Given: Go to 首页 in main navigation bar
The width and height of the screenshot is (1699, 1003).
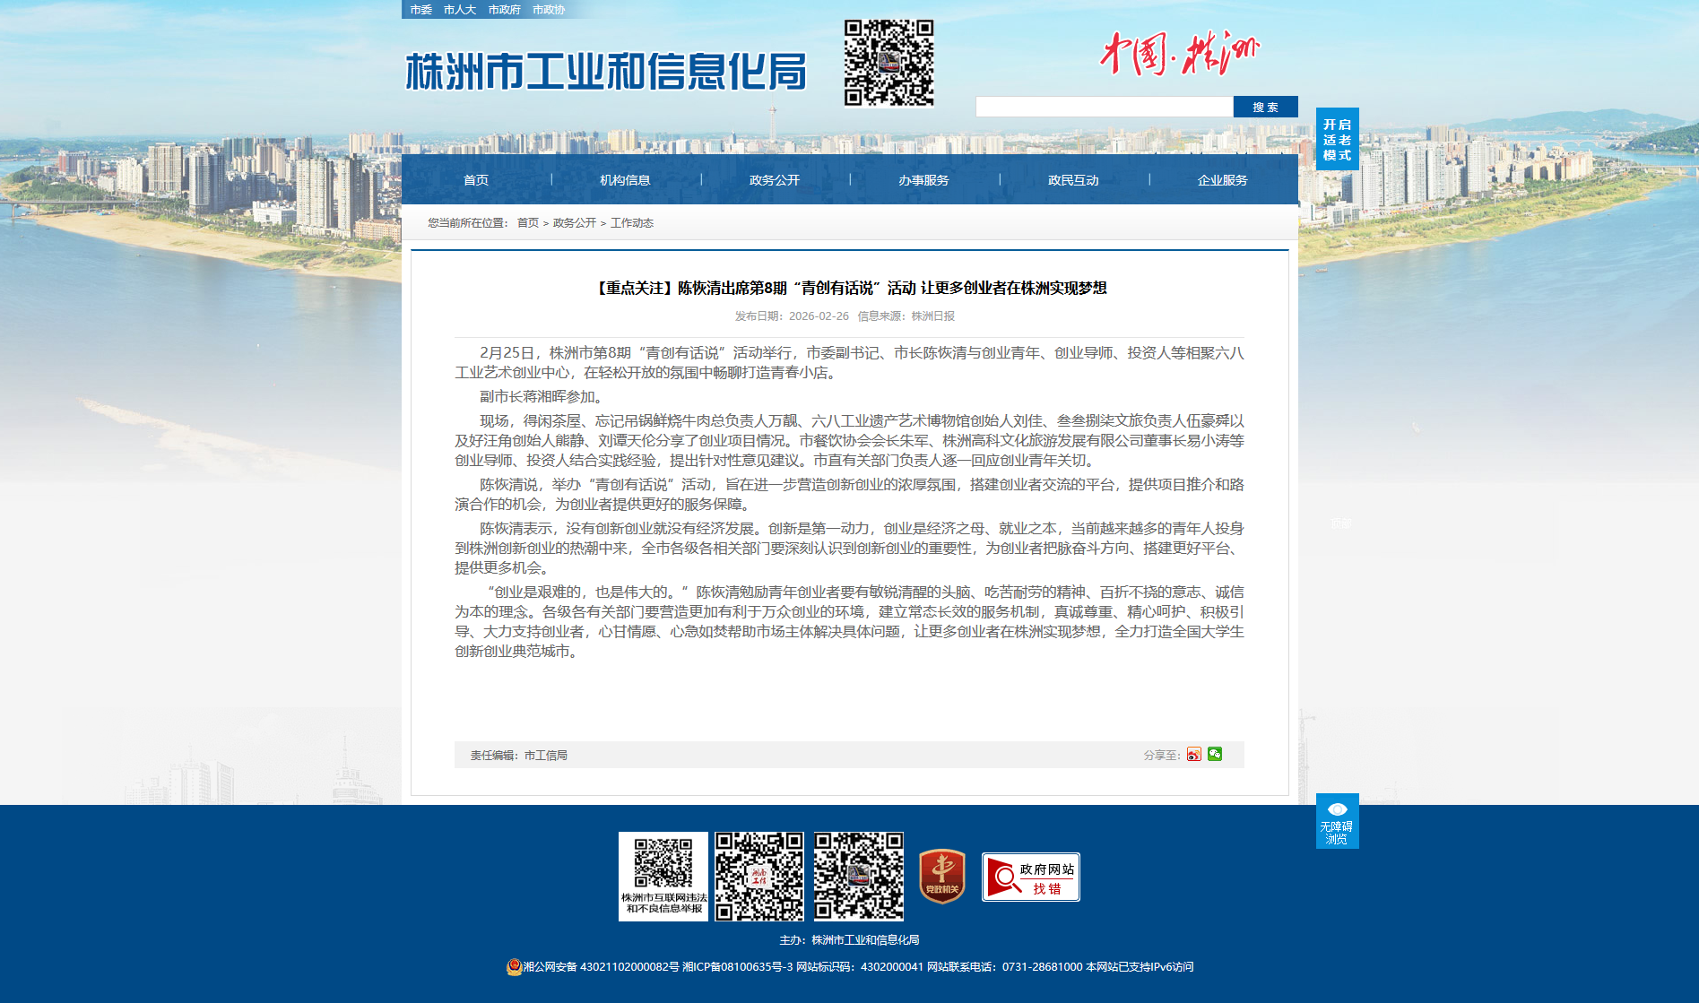Looking at the screenshot, I should coord(476,180).
